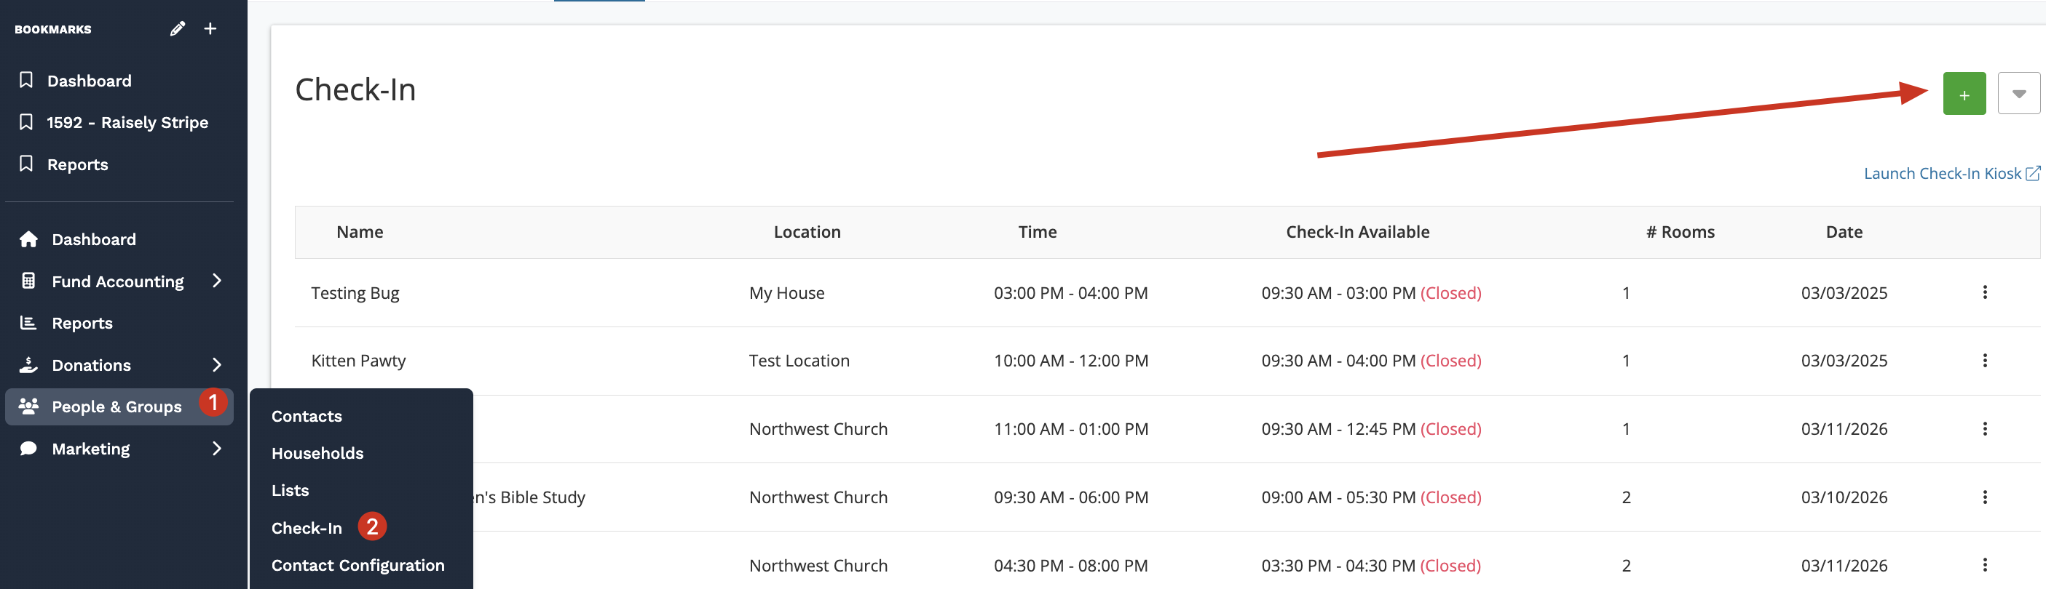Open kebab menu for 03/10/2026 row

pos(1984,497)
